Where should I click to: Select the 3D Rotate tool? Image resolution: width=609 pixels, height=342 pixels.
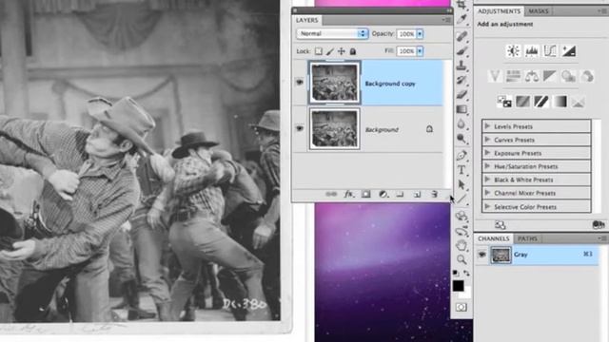tap(462, 217)
